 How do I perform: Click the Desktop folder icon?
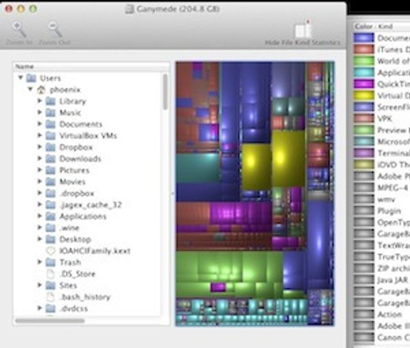[51, 239]
